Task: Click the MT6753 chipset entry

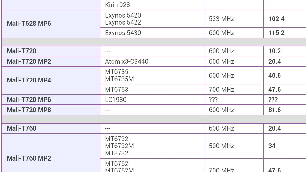Action: coord(117,89)
